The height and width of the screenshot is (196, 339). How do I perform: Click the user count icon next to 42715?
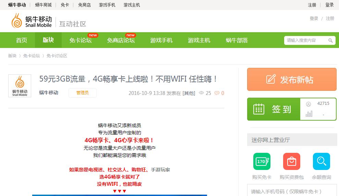click(x=308, y=104)
